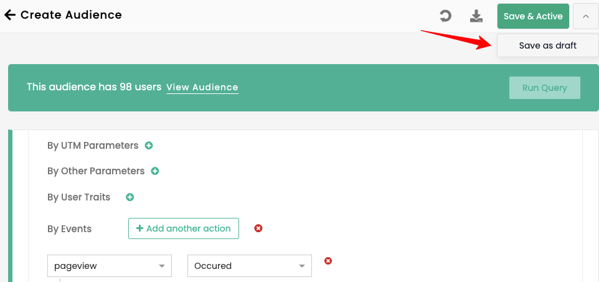Add an Other Parameters filter with plus icon

[x=155, y=171]
